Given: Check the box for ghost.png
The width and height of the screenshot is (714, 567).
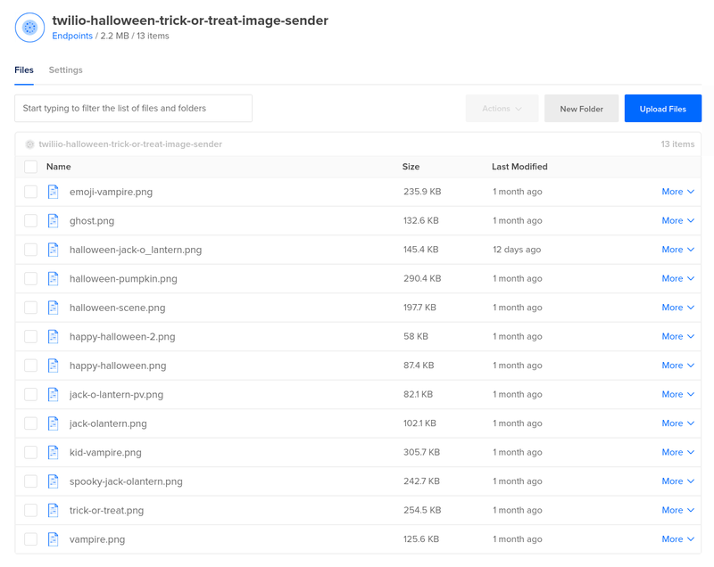Looking at the screenshot, I should click(x=30, y=221).
